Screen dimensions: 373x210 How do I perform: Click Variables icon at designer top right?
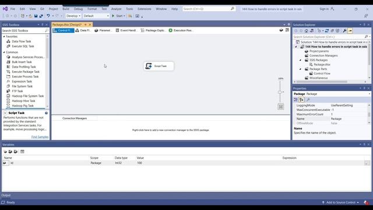(281, 30)
